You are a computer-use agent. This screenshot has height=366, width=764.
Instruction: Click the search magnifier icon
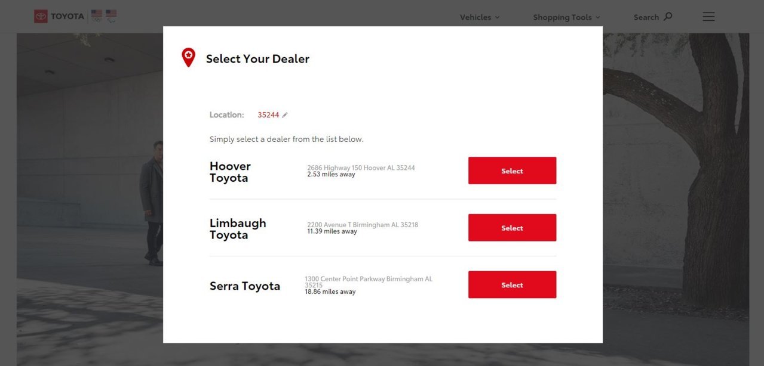[x=668, y=16]
